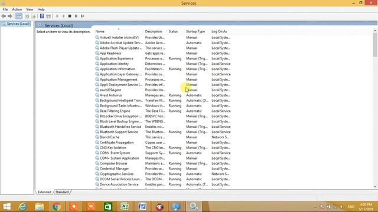Sort by the Status column header
Viewport: 378px width, 212px height.
(x=173, y=31)
